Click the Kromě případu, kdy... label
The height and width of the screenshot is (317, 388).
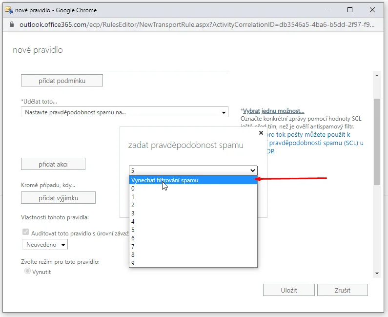tap(48, 185)
